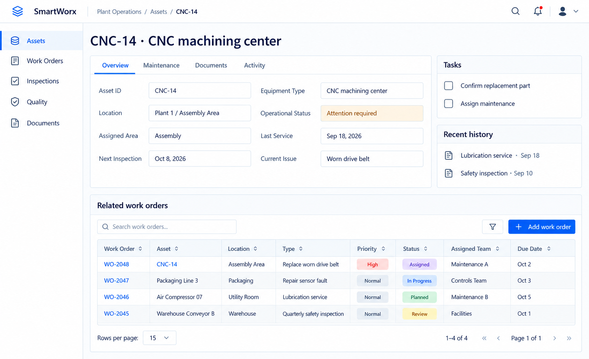
Task: Open the work orders filter funnel
Action: tap(493, 227)
